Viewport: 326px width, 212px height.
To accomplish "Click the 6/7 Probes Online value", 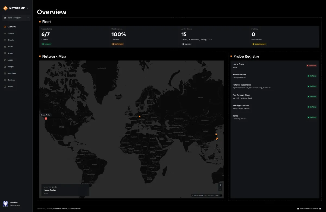I will click(46, 35).
